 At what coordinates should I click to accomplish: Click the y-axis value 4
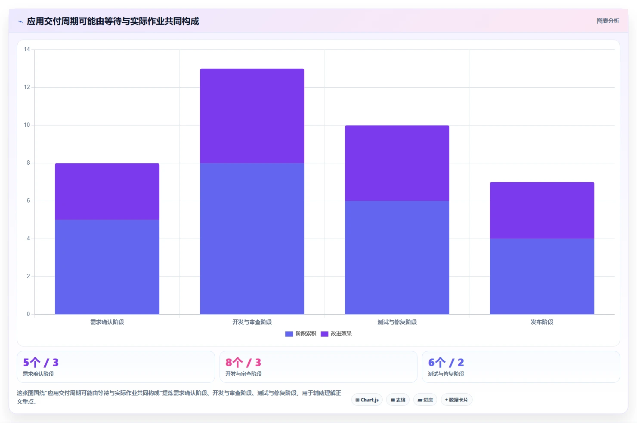pyautogui.click(x=28, y=239)
